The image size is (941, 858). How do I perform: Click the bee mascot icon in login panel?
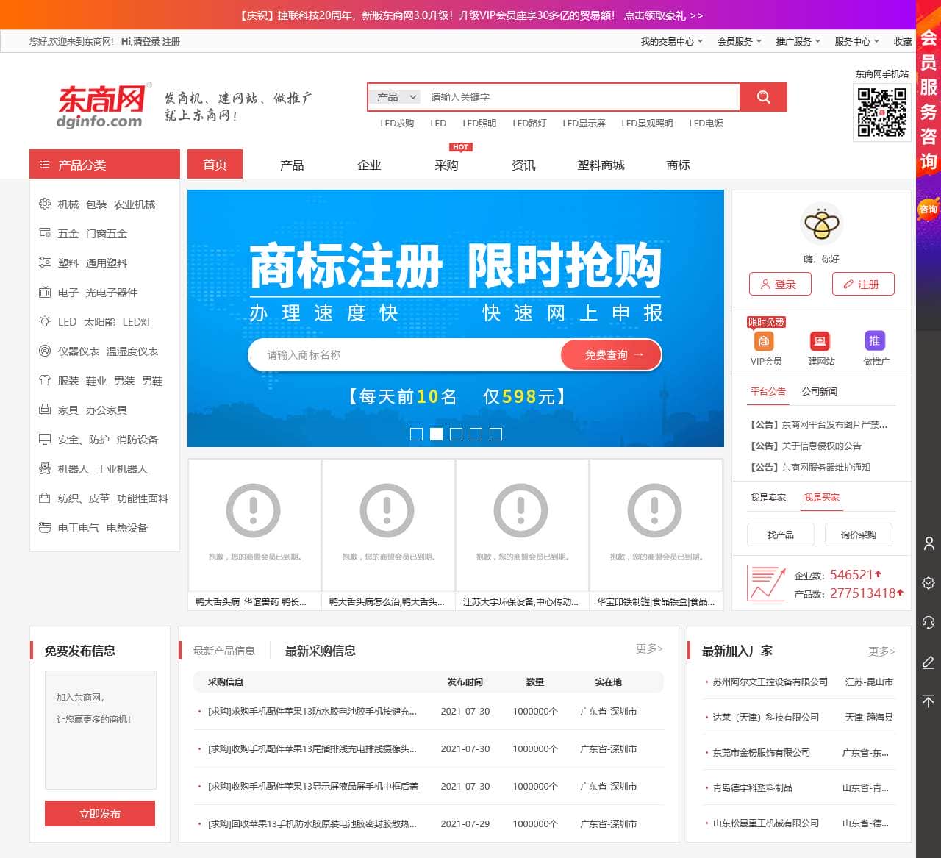point(822,224)
